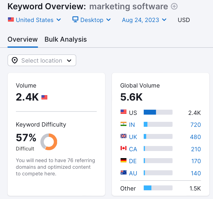Click the Canada flag icon
The image size is (213, 199).
123,149
